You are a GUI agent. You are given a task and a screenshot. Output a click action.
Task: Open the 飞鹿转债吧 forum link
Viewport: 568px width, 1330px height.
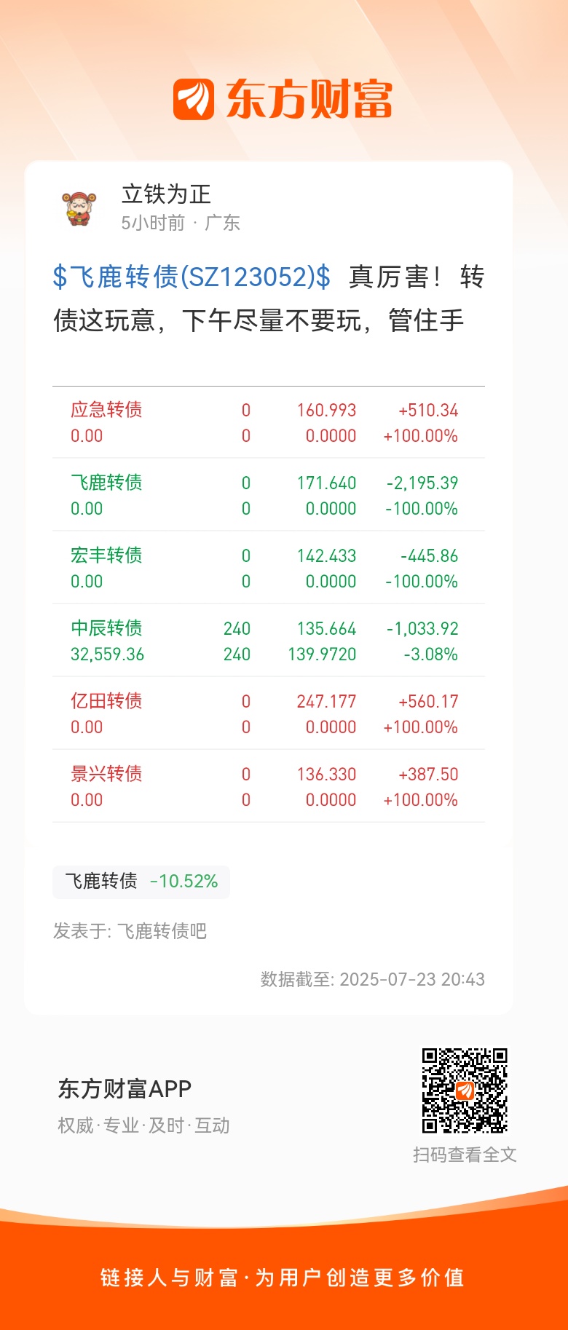point(162,931)
